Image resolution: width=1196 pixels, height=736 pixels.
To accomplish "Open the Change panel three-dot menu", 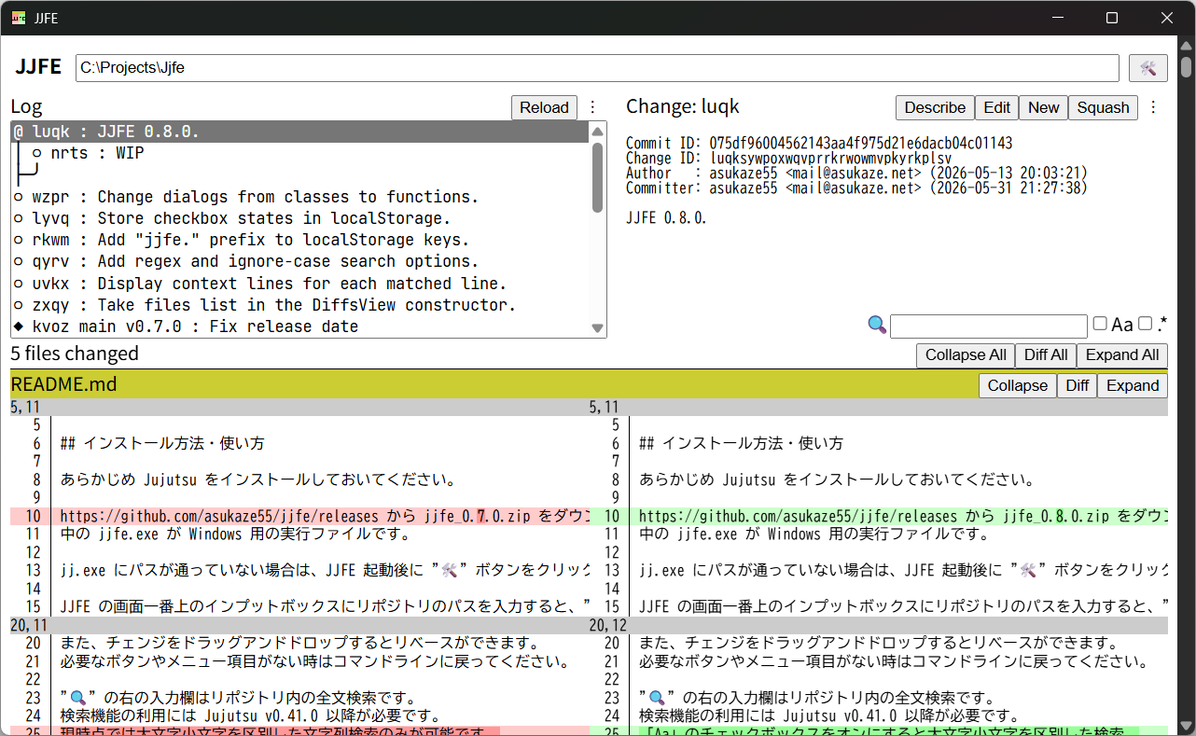I will point(1153,107).
